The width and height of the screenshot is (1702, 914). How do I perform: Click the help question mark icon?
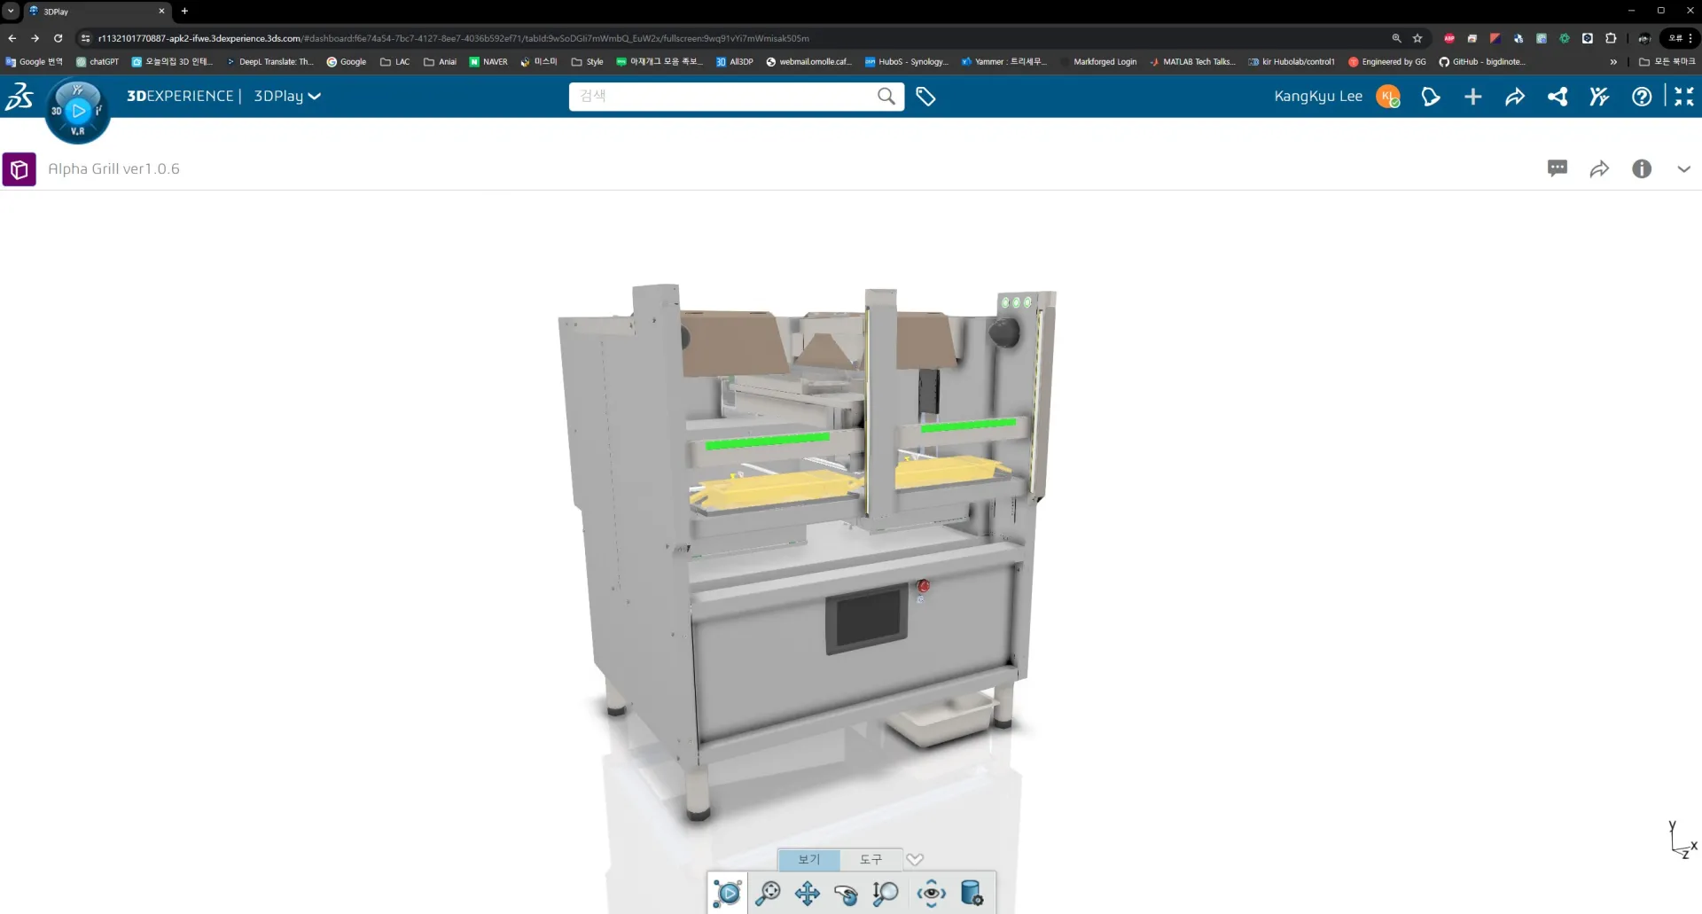click(x=1642, y=97)
